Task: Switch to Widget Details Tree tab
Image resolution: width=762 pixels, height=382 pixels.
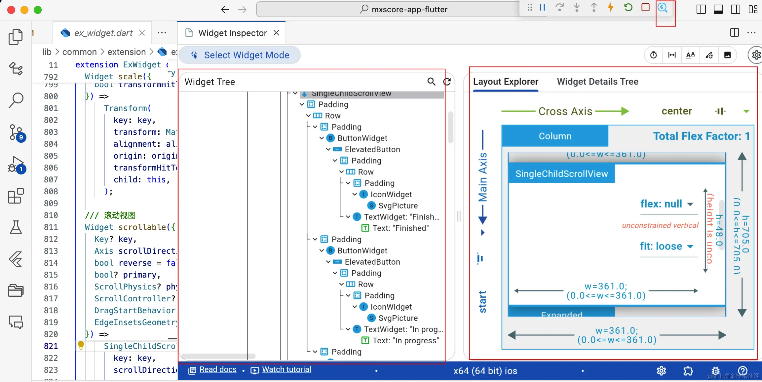Action: tap(597, 82)
